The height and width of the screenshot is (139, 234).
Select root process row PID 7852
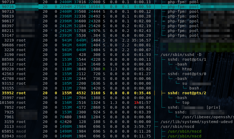[117, 107]
